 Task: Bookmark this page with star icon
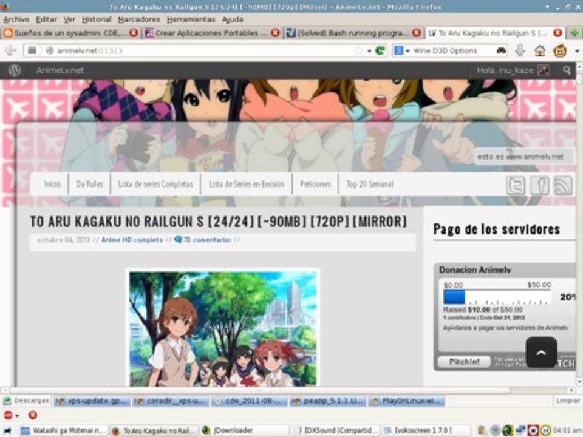[359, 50]
